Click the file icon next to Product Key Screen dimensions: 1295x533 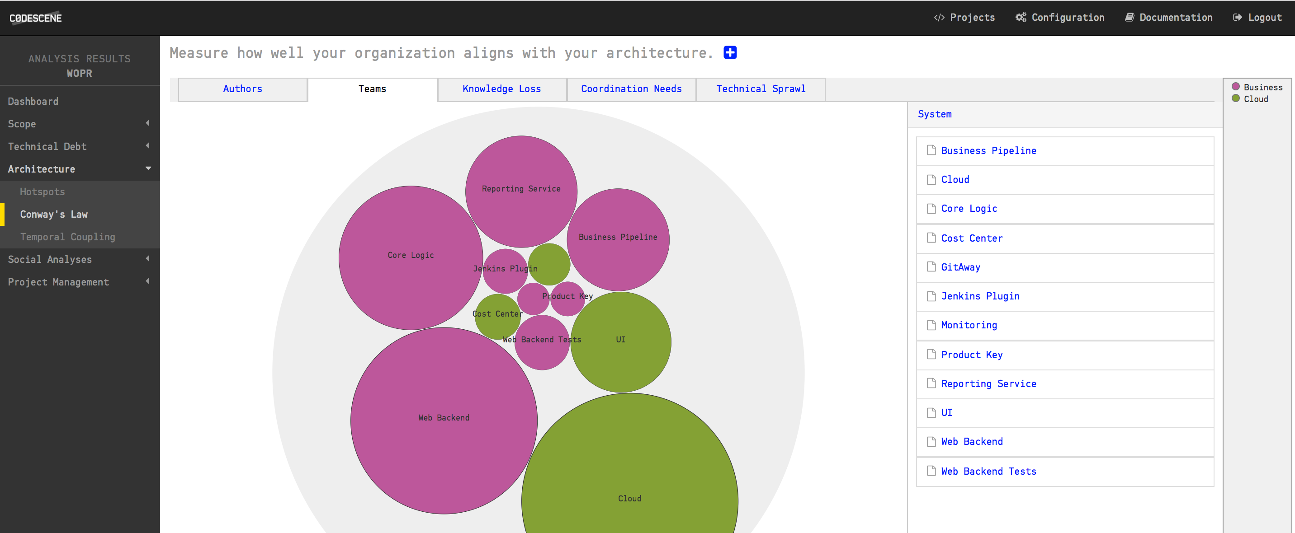931,354
